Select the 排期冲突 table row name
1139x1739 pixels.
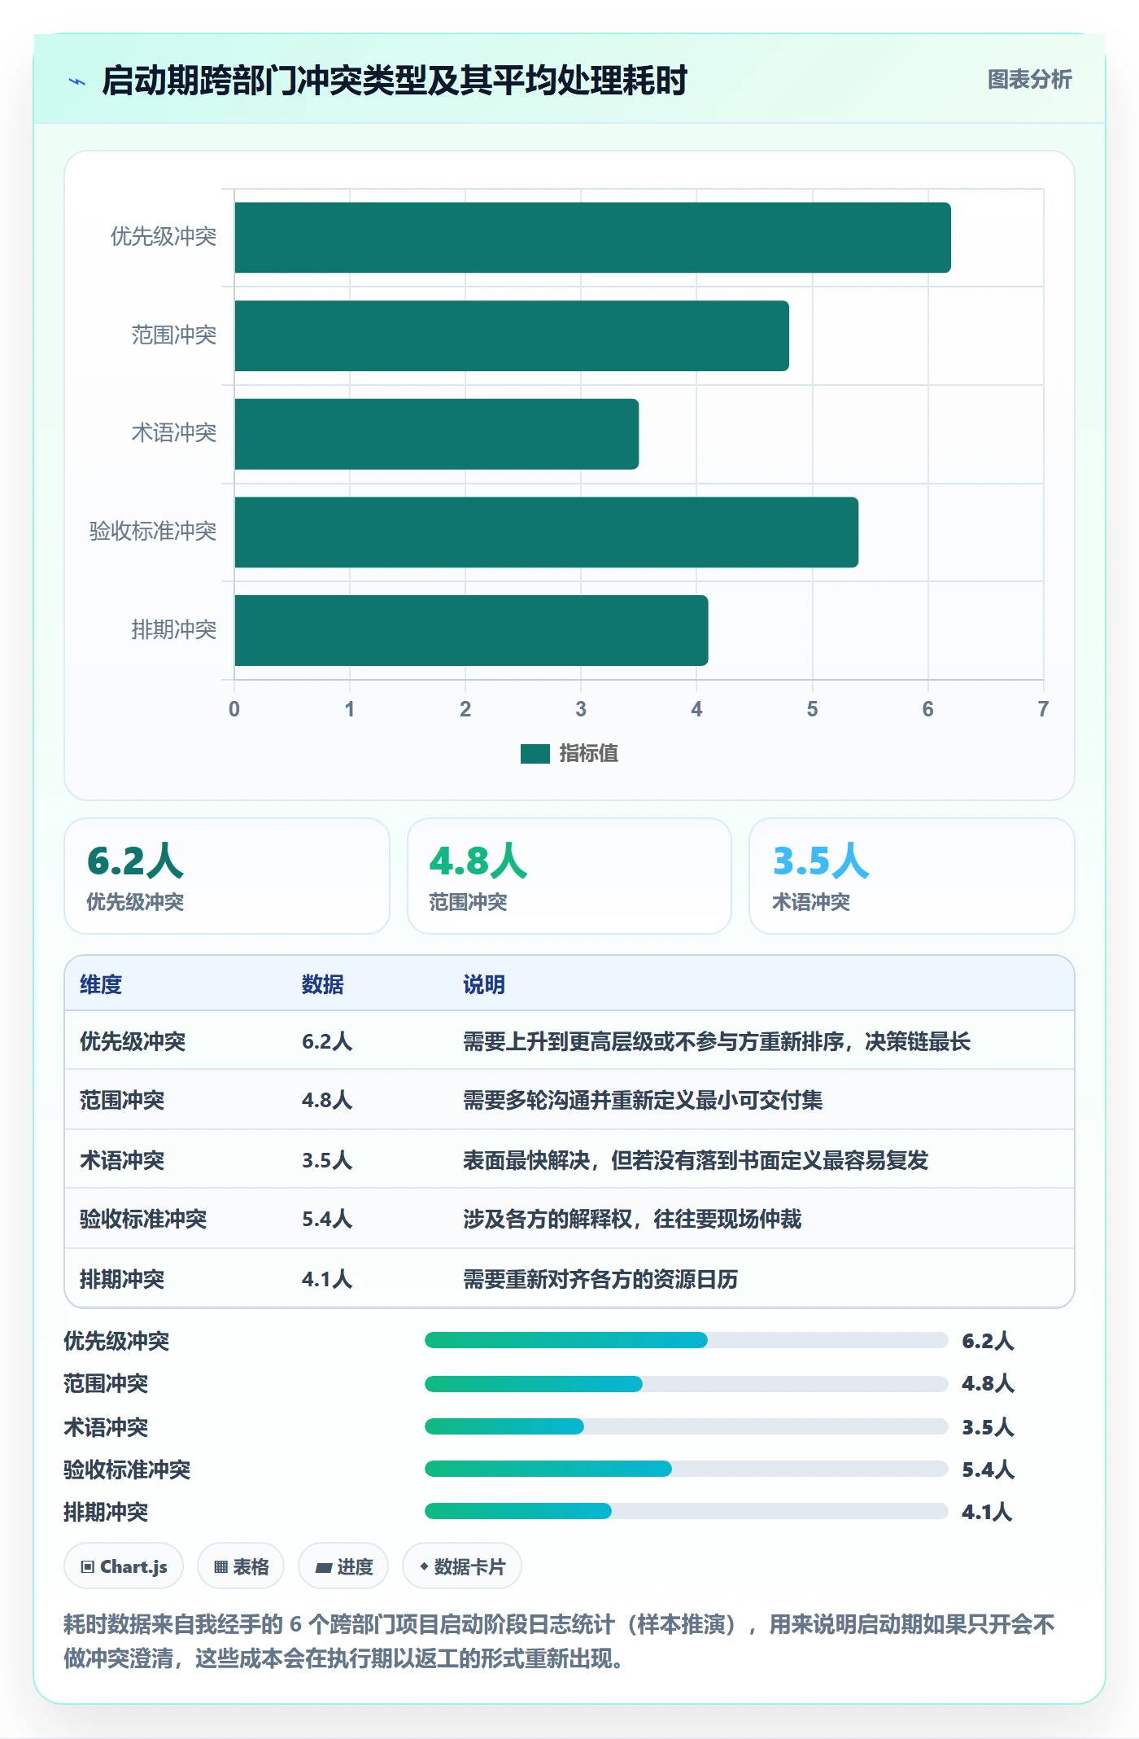[x=122, y=1279]
